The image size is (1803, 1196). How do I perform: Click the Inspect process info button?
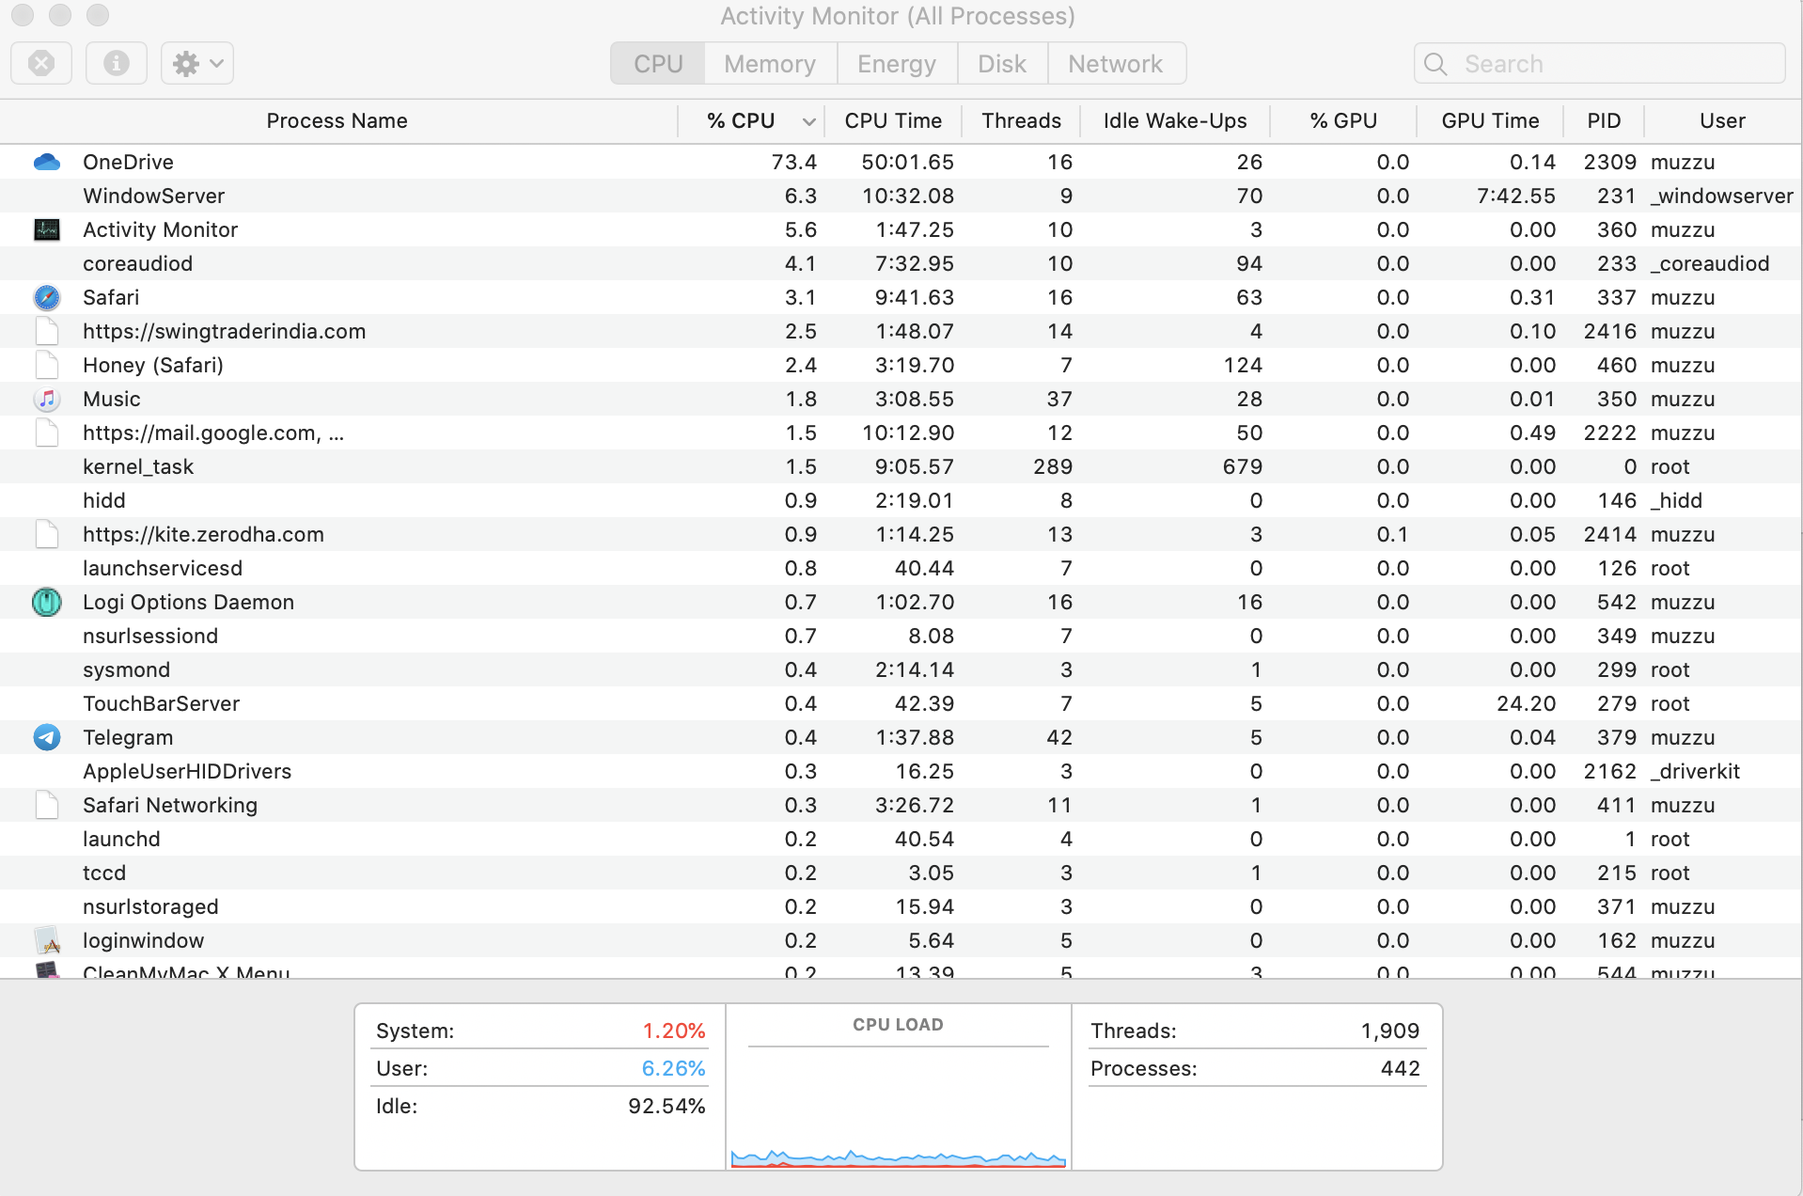117,64
